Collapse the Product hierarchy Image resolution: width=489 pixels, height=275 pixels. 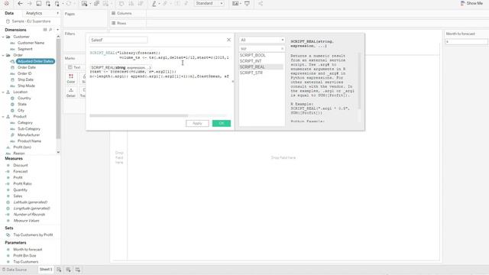coord(3,117)
